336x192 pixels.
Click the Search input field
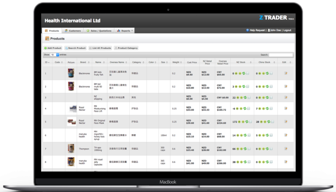pyautogui.click(x=281, y=55)
